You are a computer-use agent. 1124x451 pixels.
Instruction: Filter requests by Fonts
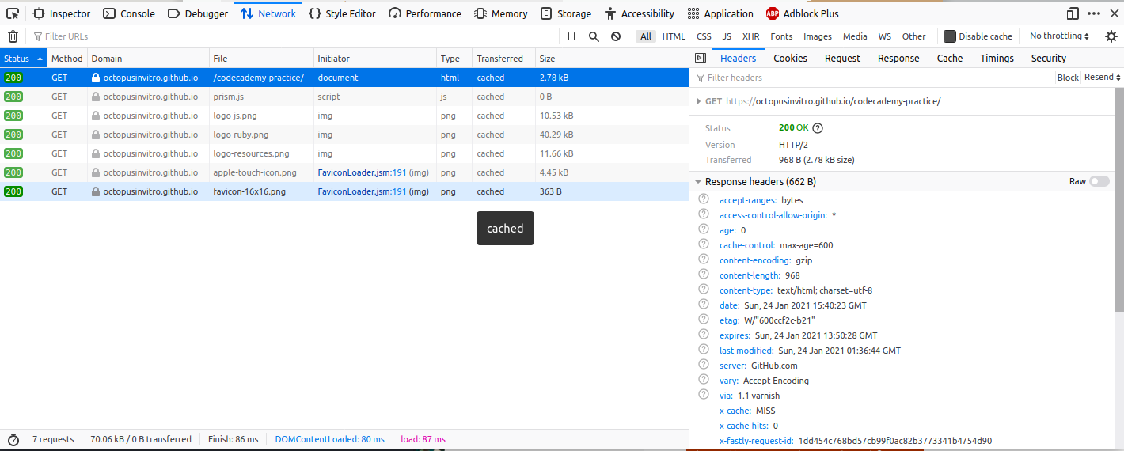781,36
